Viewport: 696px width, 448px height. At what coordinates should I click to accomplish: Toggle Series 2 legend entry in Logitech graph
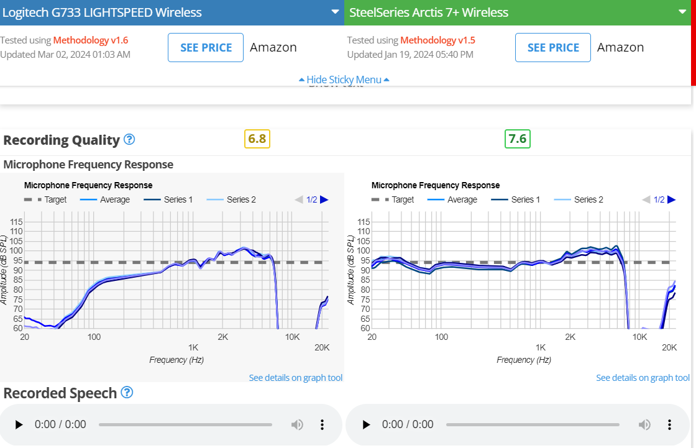click(x=231, y=200)
